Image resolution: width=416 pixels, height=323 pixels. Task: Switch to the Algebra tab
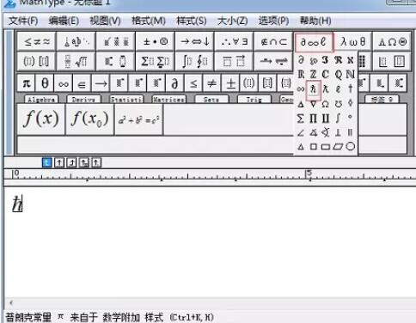point(41,99)
